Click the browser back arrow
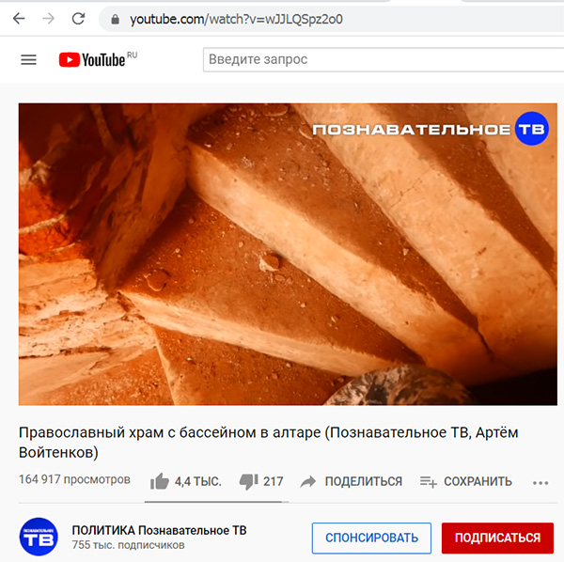Image resolution: width=564 pixels, height=562 pixels. click(19, 19)
